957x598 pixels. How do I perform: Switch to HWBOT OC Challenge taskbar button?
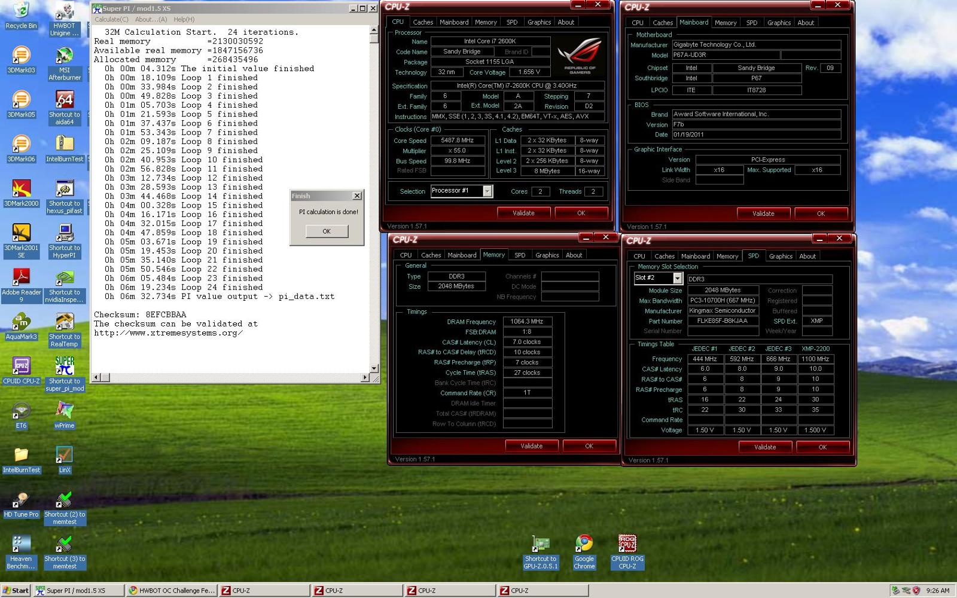click(171, 590)
